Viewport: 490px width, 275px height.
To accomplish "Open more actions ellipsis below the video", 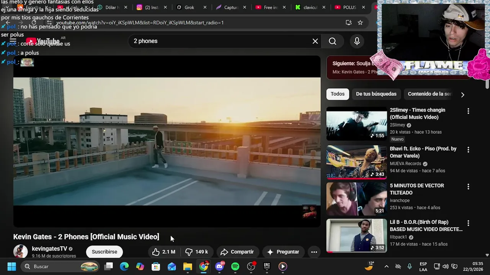I will coord(314,252).
